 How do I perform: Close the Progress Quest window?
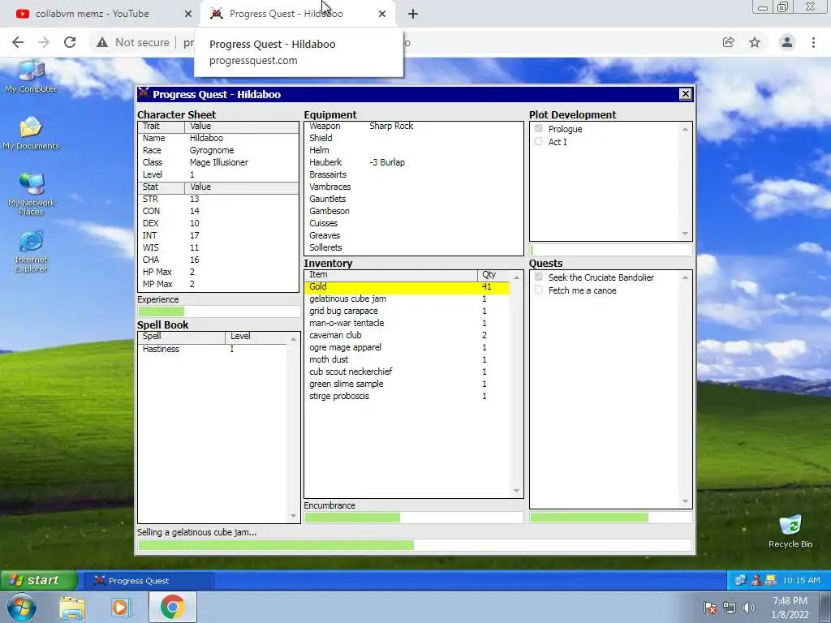(685, 94)
